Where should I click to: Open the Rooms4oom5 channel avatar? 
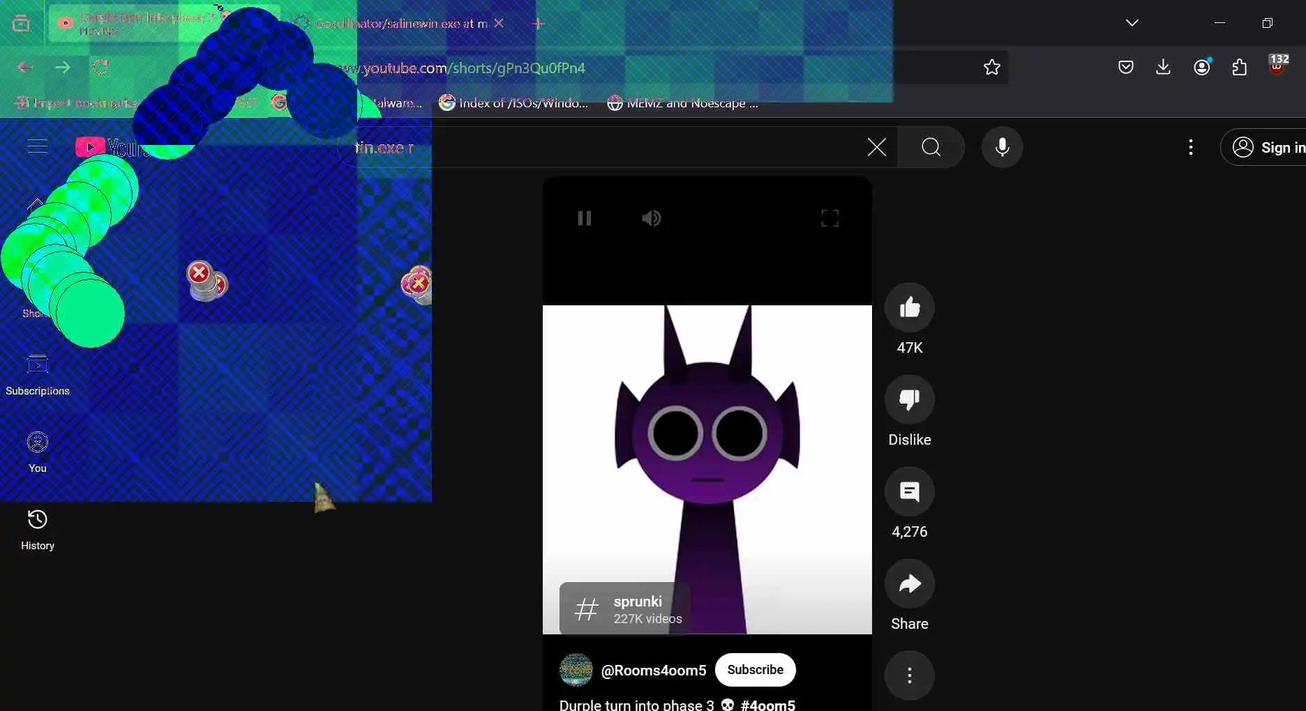pos(576,670)
